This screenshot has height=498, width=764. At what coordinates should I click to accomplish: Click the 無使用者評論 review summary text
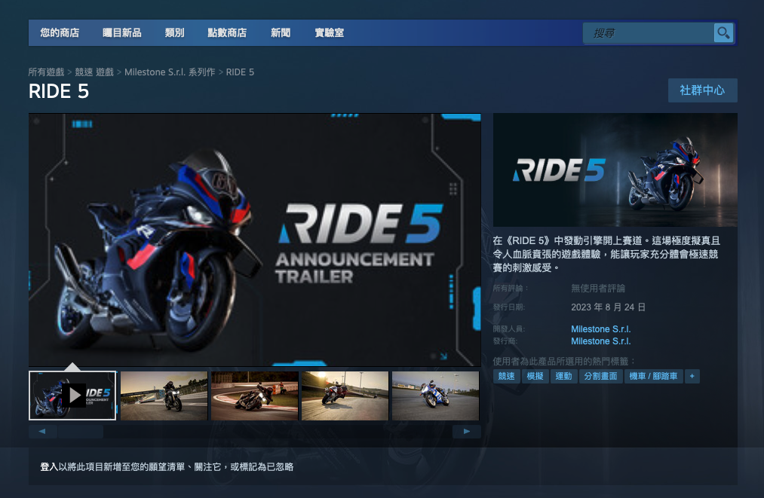[x=598, y=289]
